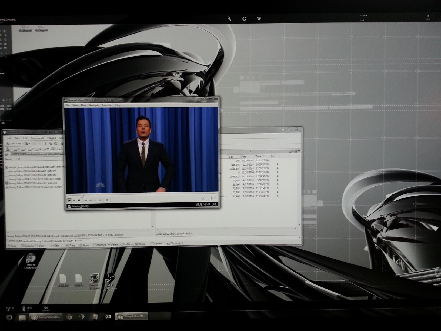Click the Rewind (decrease speed) button
This screenshot has height=331, width=441.
coord(91,200)
